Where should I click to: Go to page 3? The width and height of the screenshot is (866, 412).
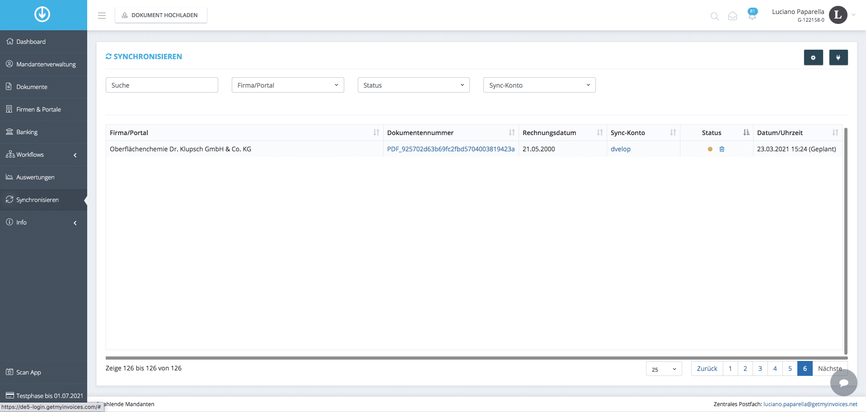pos(760,369)
